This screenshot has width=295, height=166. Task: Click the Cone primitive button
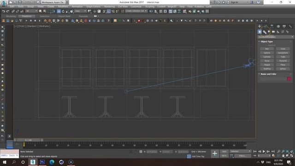[x=283, y=49]
